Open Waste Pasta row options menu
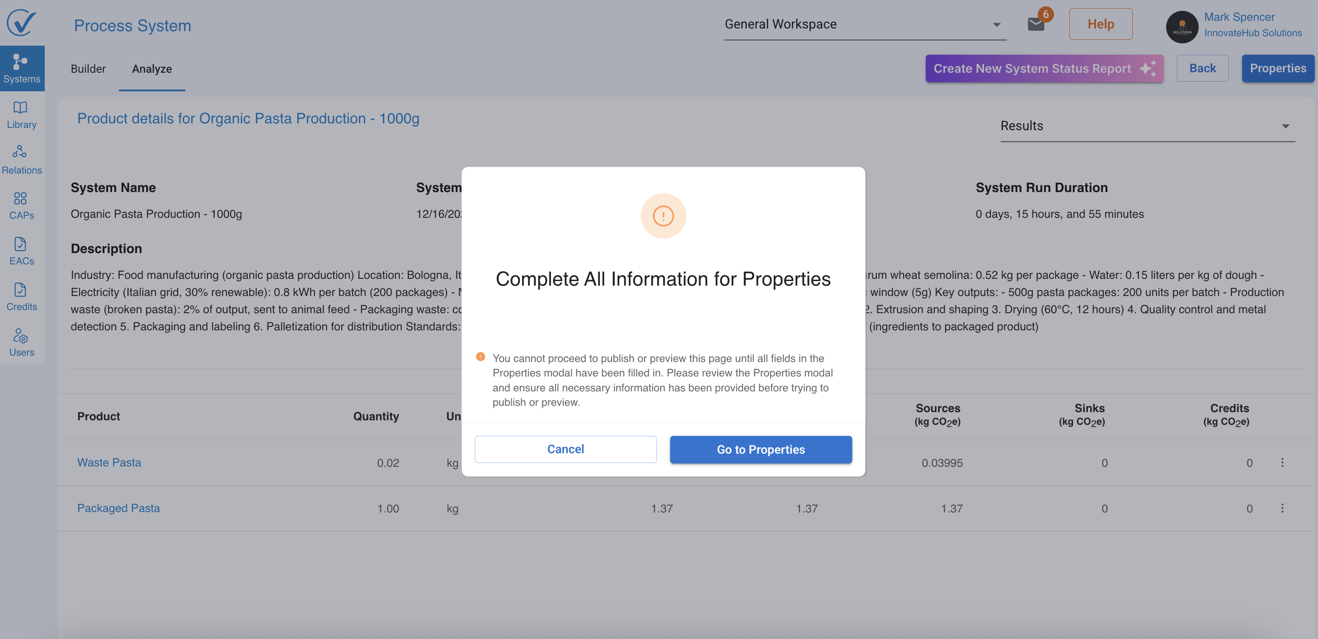 1282,462
